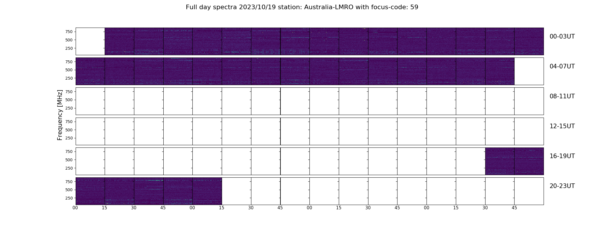Click the "Frequency [MHz]" axis label
Viewport: 604px width, 230px height.
(60, 115)
